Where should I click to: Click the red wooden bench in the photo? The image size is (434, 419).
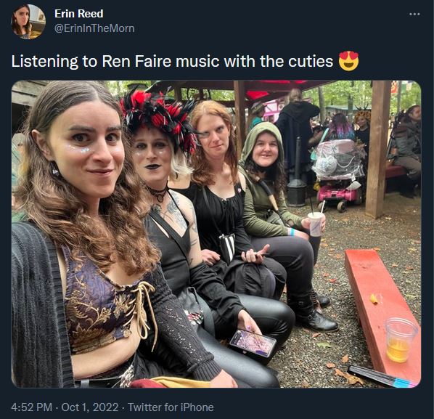(382, 312)
